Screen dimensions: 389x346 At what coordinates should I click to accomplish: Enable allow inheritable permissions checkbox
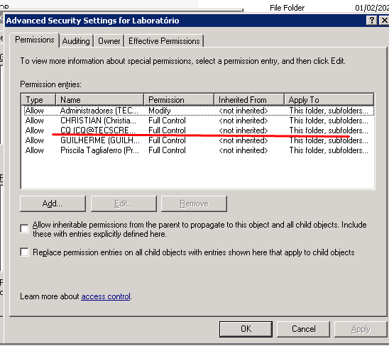point(24,228)
